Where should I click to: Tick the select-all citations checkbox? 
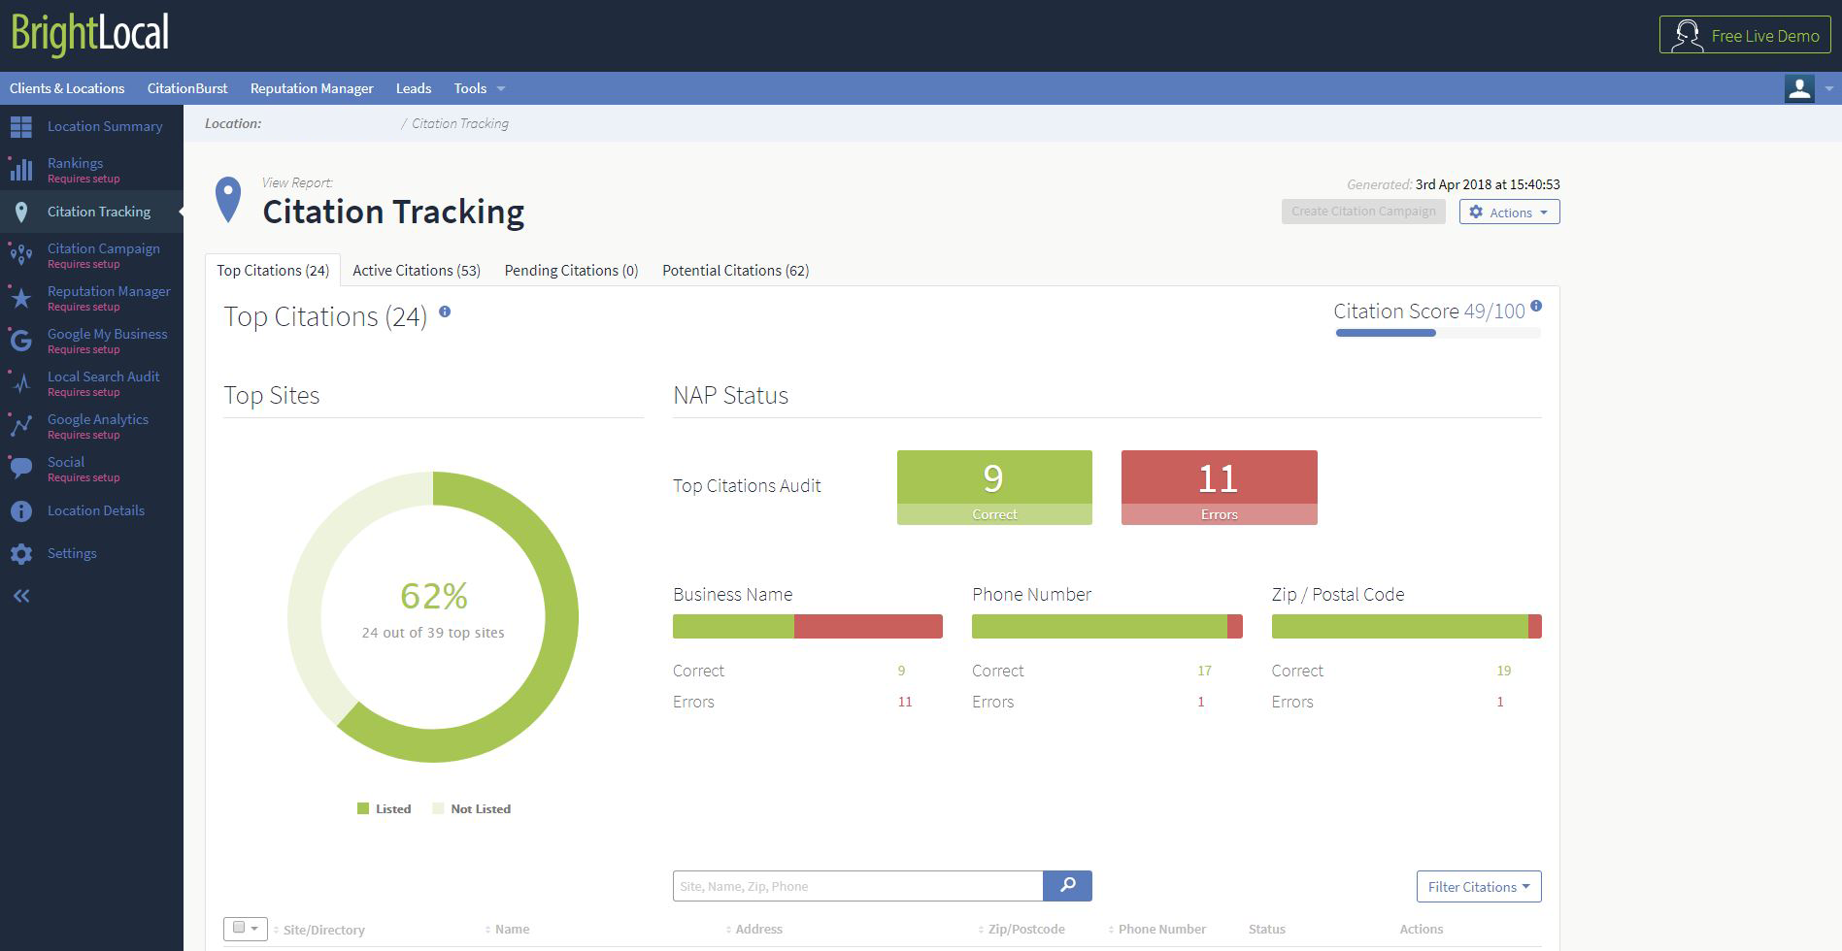tap(239, 928)
